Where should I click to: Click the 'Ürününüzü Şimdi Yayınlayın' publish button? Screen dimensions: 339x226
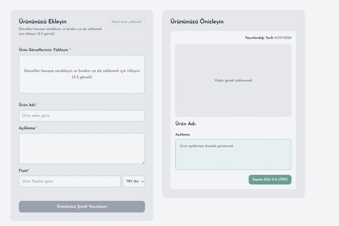82,206
